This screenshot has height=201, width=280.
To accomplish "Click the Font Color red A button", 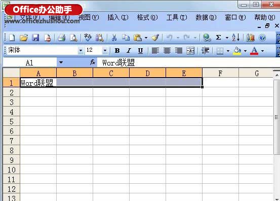I will [254, 51].
